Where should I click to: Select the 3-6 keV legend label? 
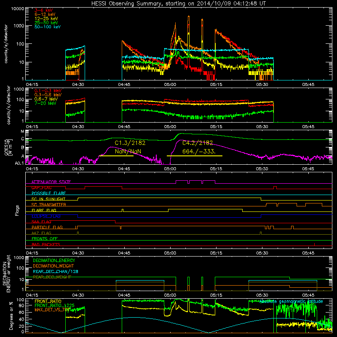[x=44, y=10]
